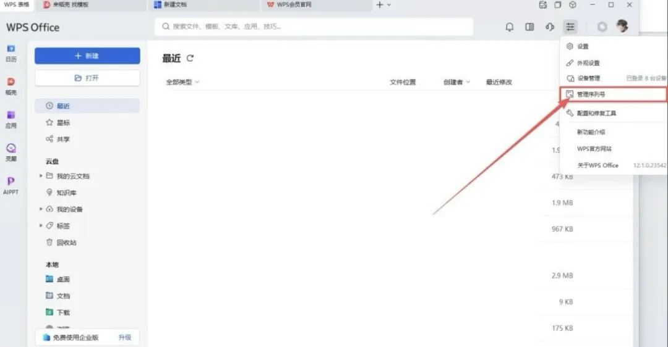Screen dimensions: 668x347
Task: Click the brush icon beside 外观设置
Action: (570, 62)
